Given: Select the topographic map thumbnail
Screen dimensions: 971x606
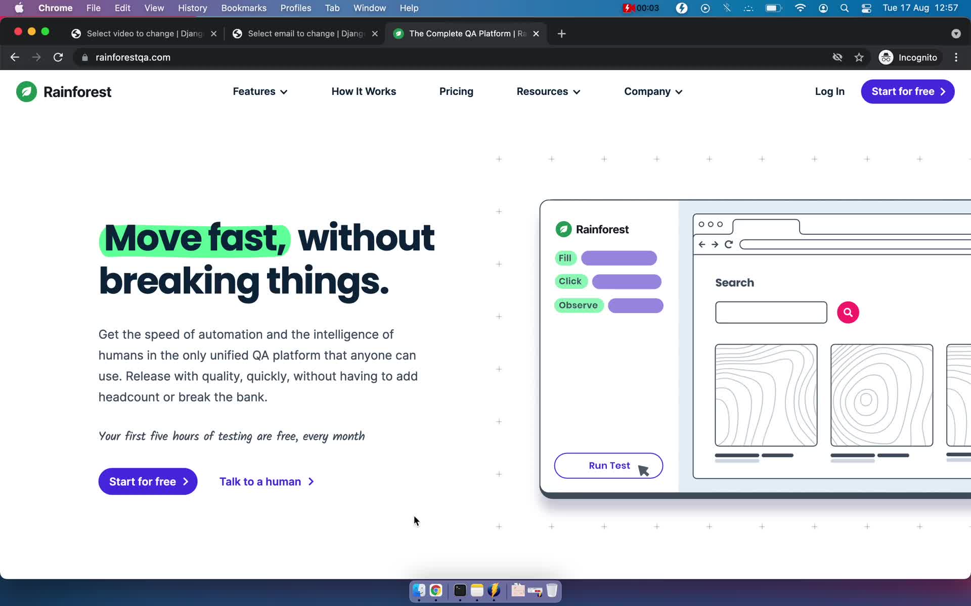Looking at the screenshot, I should pyautogui.click(x=766, y=395).
